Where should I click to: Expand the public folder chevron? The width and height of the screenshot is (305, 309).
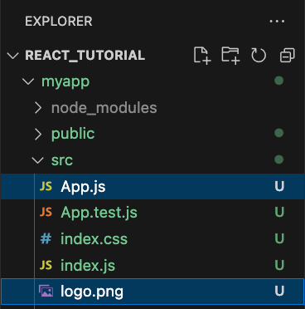[38, 135]
